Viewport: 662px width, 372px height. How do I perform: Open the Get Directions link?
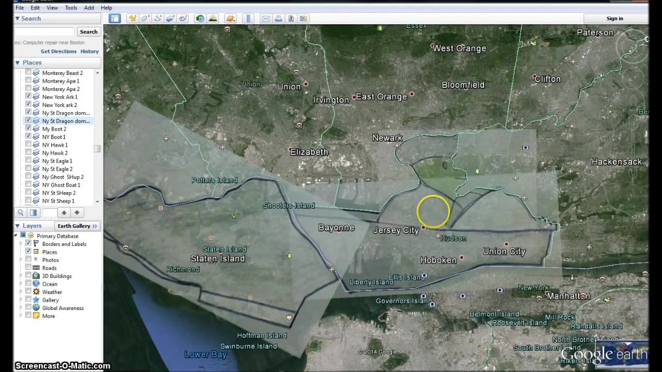58,51
